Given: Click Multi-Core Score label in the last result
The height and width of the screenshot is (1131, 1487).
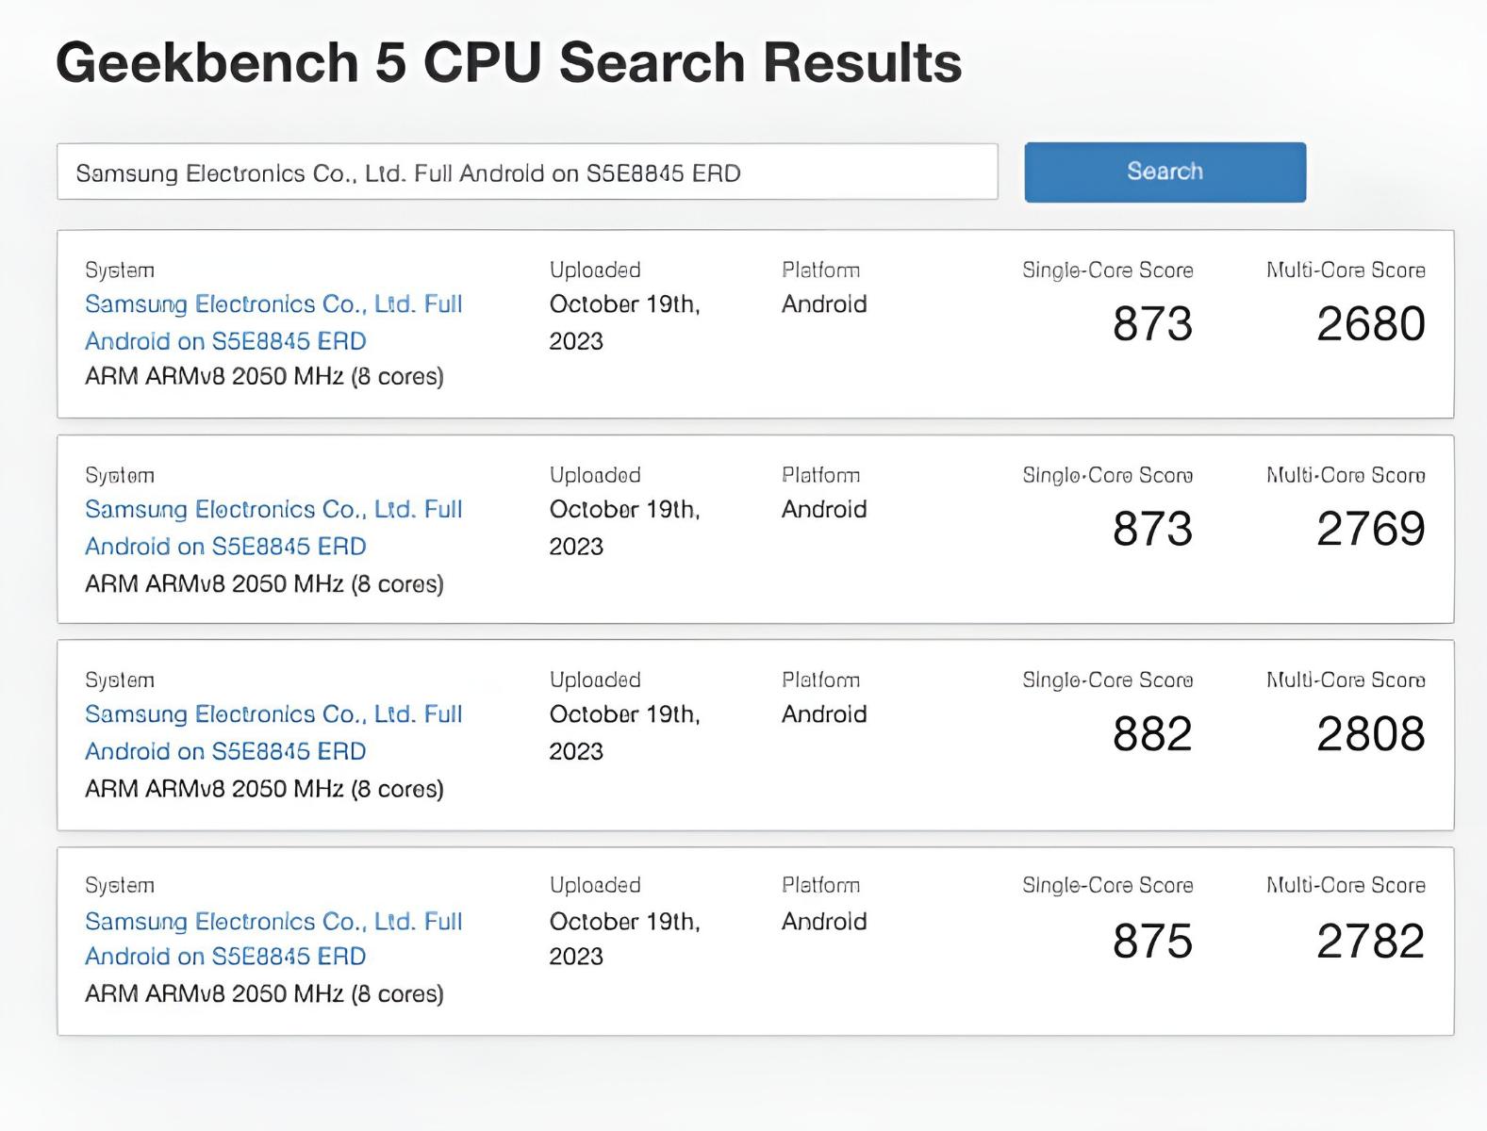Looking at the screenshot, I should pyautogui.click(x=1345, y=885).
